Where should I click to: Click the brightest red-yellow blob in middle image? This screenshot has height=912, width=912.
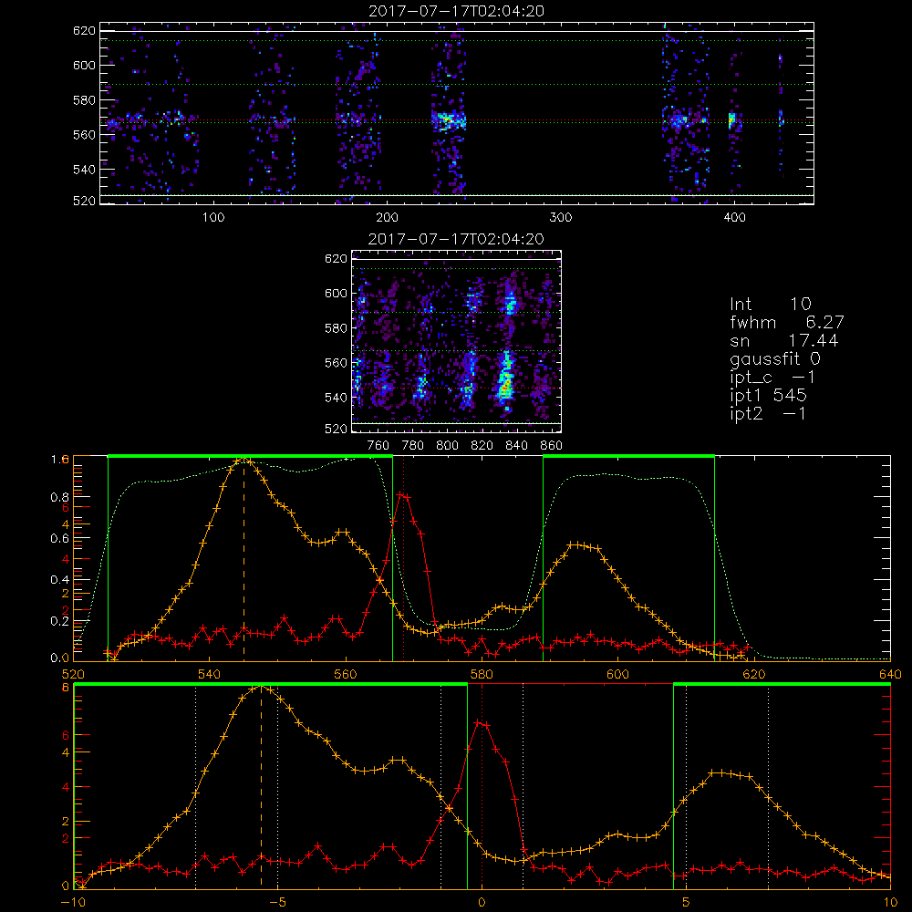click(505, 385)
